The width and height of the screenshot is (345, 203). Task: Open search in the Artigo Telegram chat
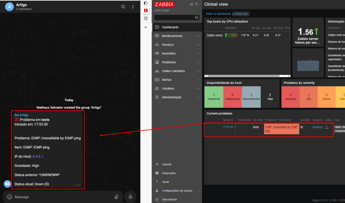123,7
